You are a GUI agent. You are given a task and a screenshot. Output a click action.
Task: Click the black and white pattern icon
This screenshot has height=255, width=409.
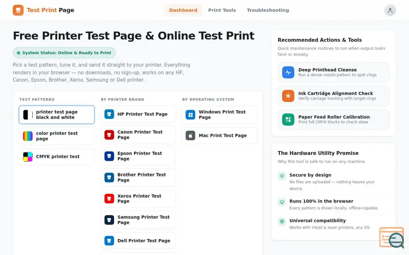click(28, 115)
